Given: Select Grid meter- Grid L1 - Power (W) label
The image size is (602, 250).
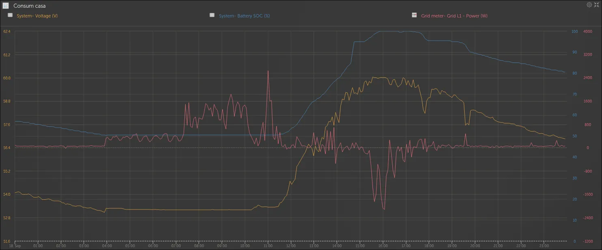Looking at the screenshot, I should click(x=454, y=16).
